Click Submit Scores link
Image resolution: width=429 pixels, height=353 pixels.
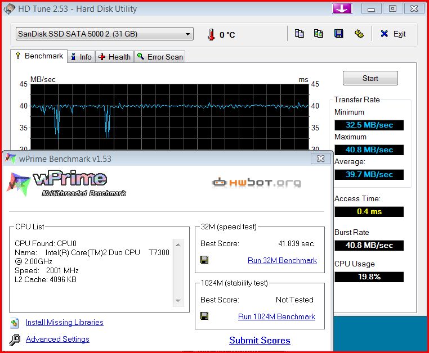[260, 341]
